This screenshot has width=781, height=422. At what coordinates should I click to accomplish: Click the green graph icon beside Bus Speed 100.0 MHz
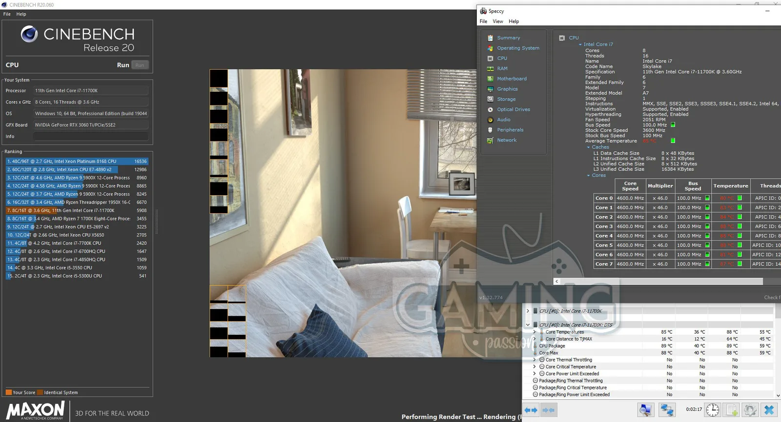coord(673,125)
